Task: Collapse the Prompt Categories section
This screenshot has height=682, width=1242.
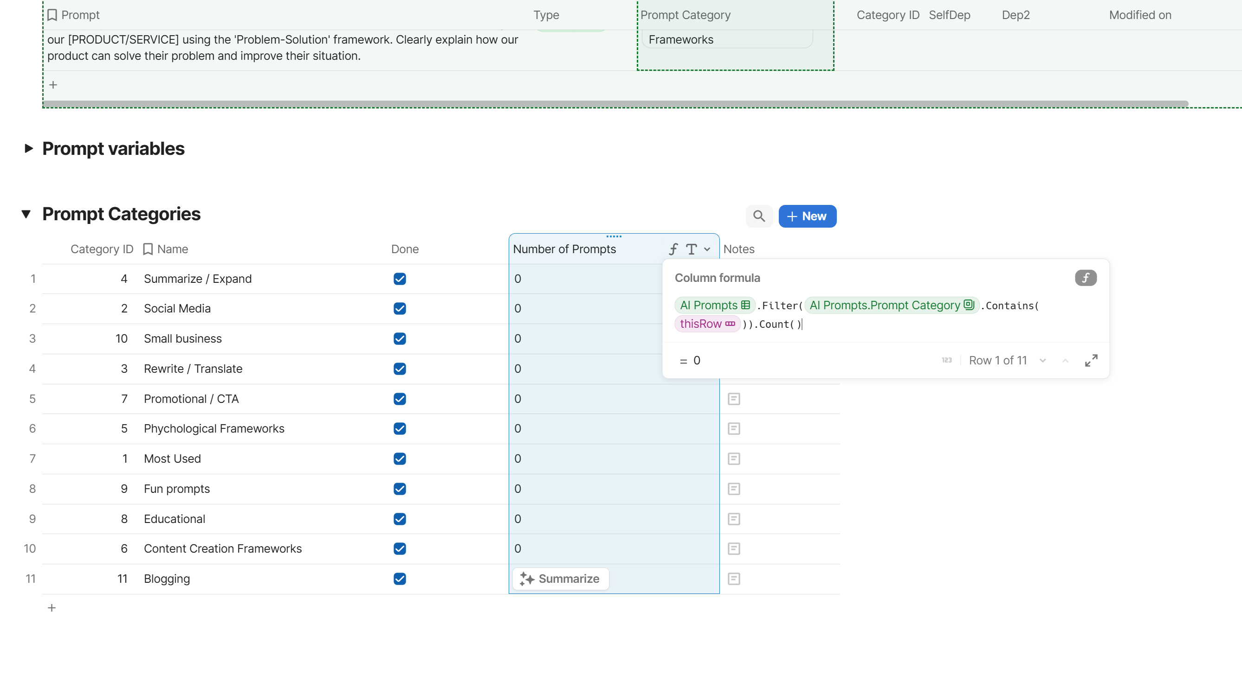Action: click(x=26, y=214)
